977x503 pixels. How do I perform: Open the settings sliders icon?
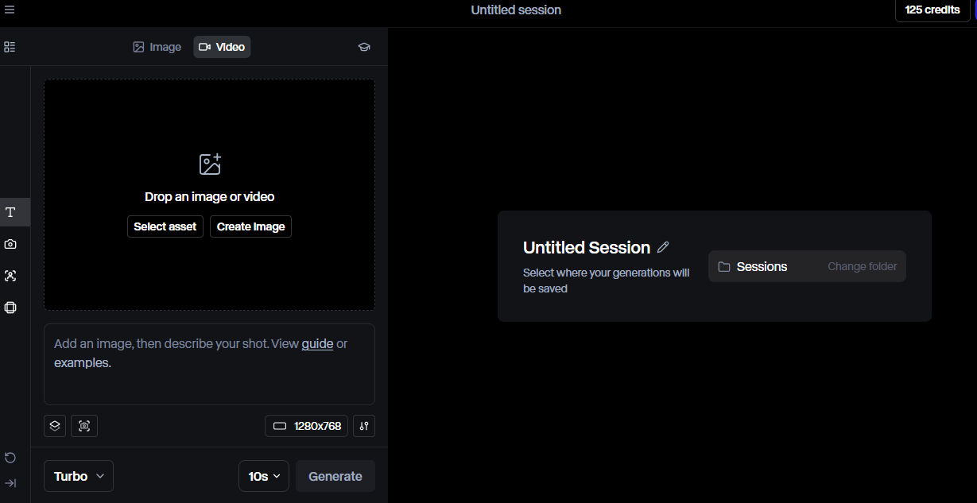[x=364, y=426]
